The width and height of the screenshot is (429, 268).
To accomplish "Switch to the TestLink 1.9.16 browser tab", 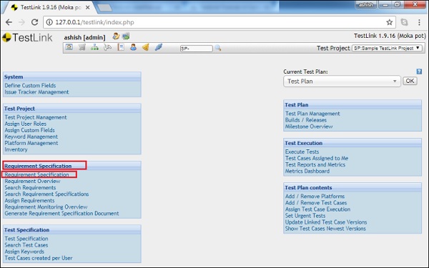I will (x=51, y=7).
